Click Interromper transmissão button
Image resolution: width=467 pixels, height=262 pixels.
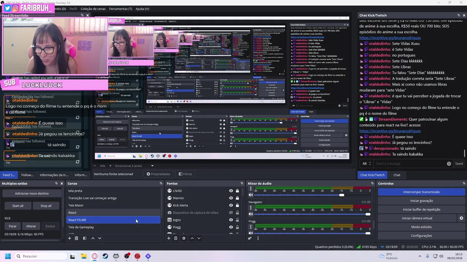(421, 192)
